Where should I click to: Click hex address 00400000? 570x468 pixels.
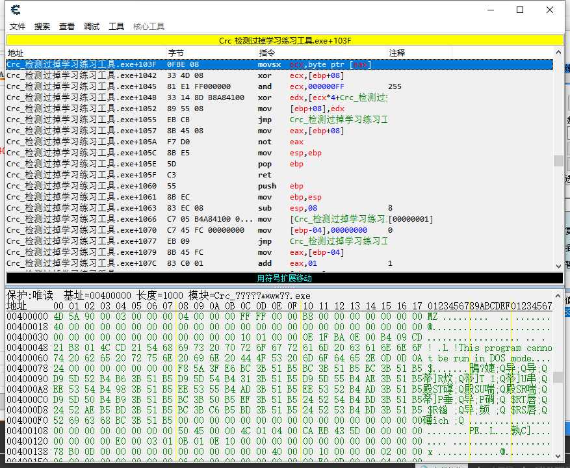[27, 317]
